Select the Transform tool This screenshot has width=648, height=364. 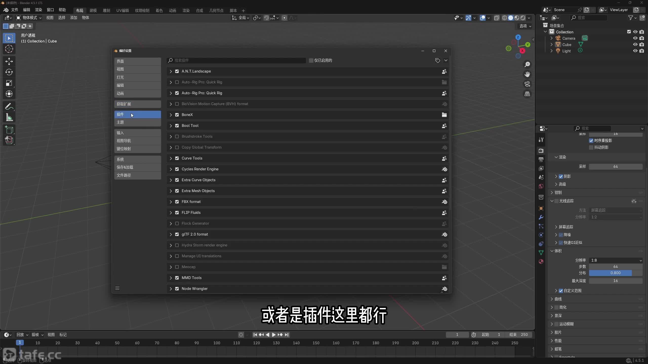click(x=9, y=94)
